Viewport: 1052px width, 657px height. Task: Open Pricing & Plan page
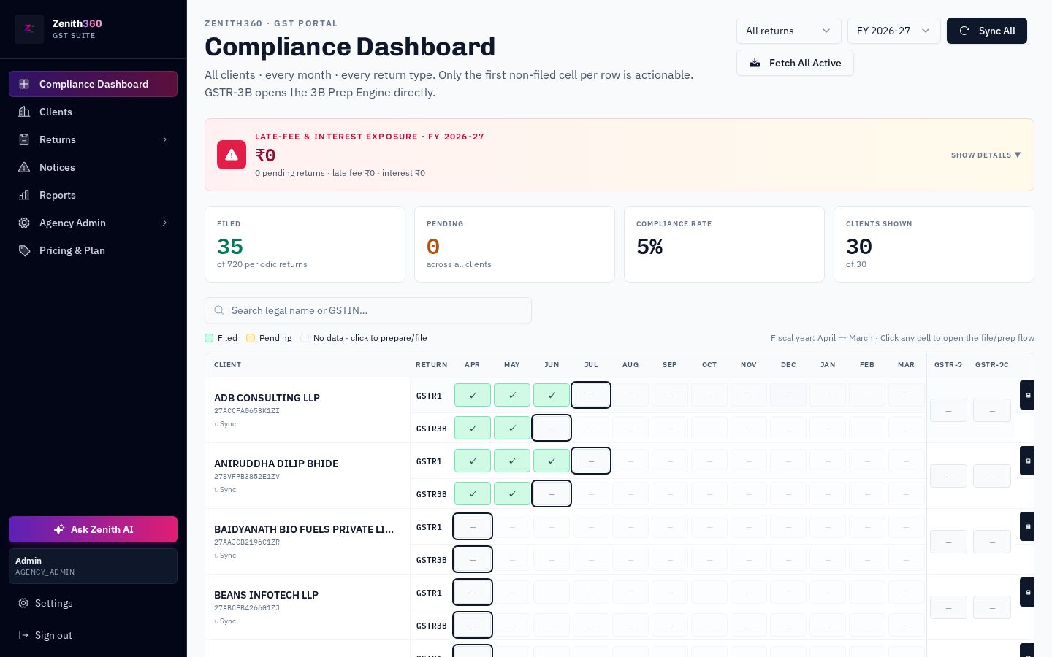[93, 250]
